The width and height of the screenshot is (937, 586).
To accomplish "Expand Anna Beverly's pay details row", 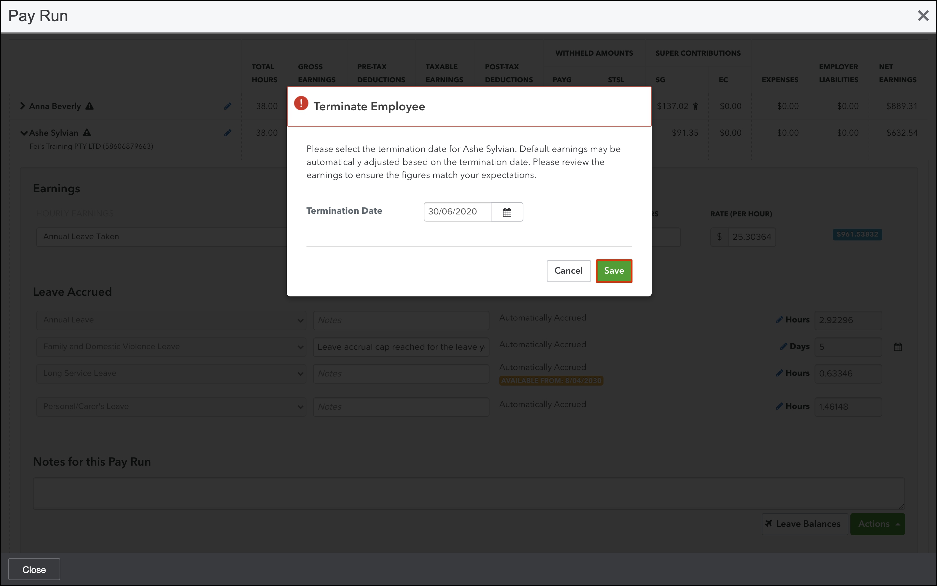I will tap(22, 106).
